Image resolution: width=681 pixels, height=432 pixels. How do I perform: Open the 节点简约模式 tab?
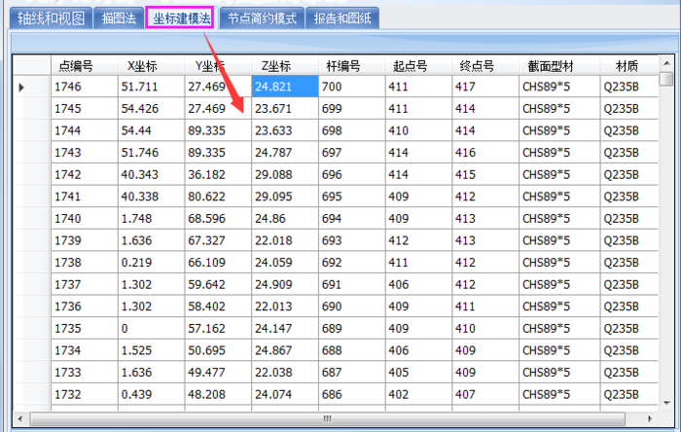pos(262,18)
